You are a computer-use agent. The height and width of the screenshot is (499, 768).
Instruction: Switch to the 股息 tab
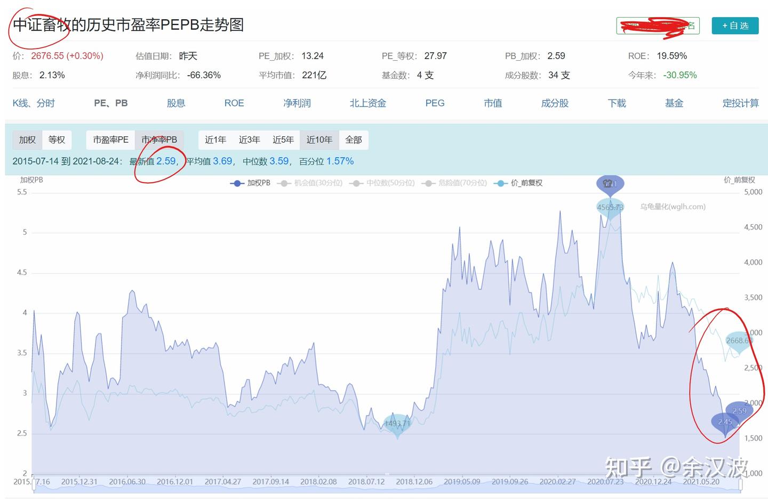pyautogui.click(x=176, y=103)
